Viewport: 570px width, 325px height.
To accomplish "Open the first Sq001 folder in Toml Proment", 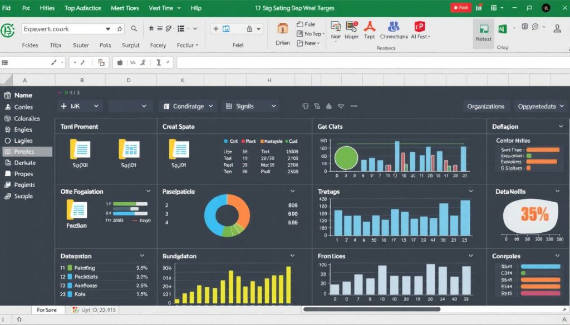I will click(x=80, y=149).
